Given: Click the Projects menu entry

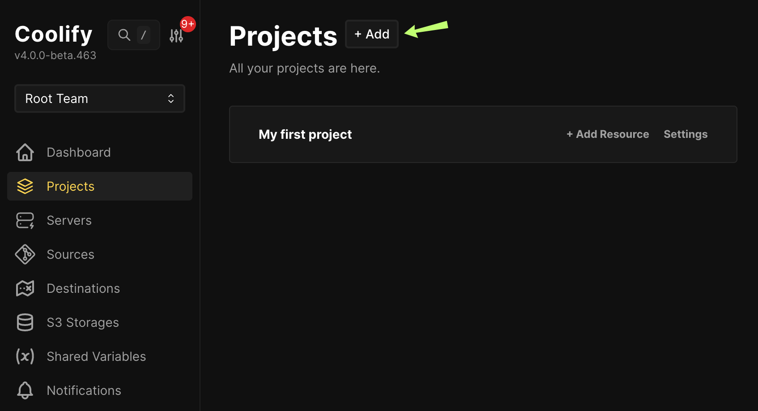Looking at the screenshot, I should click(x=70, y=186).
